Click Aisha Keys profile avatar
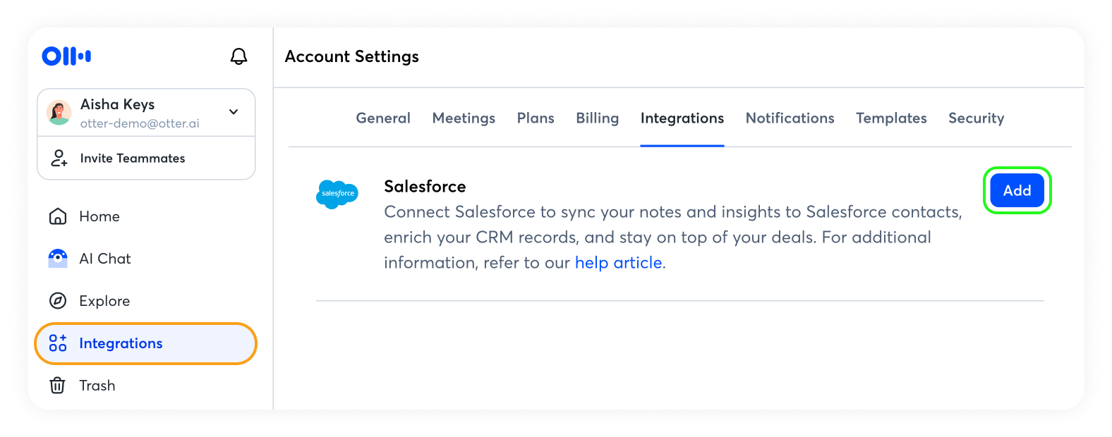Image resolution: width=1112 pixels, height=437 pixels. pos(59,113)
